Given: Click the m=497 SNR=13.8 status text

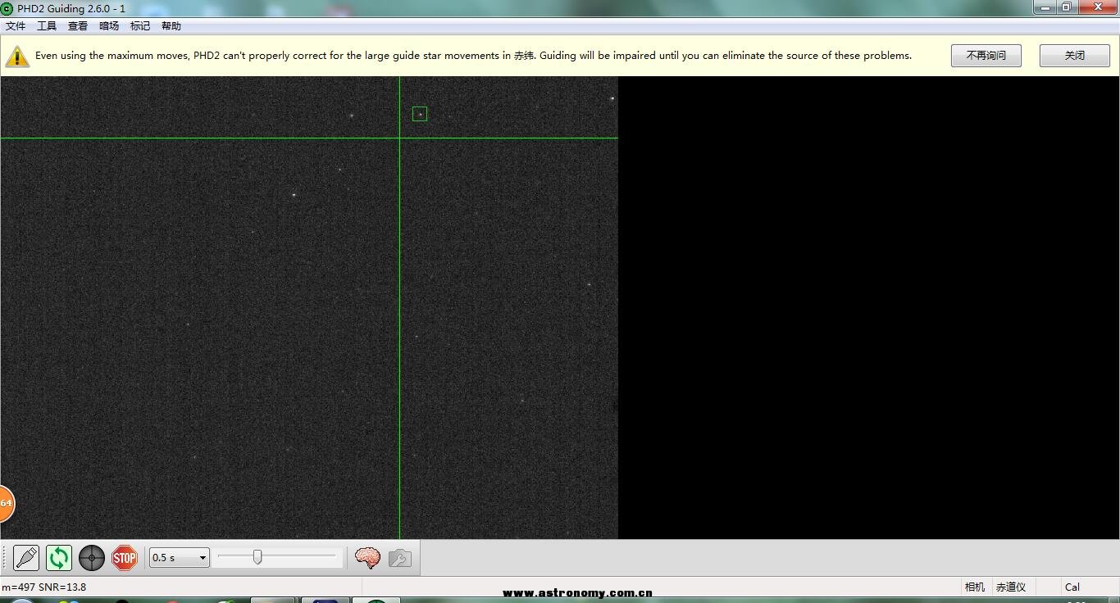Looking at the screenshot, I should tap(43, 587).
